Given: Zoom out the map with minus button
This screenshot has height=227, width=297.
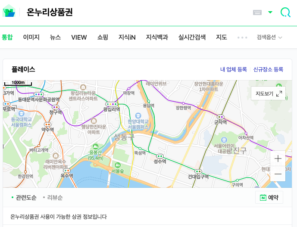Looking at the screenshot, I should [278, 174].
